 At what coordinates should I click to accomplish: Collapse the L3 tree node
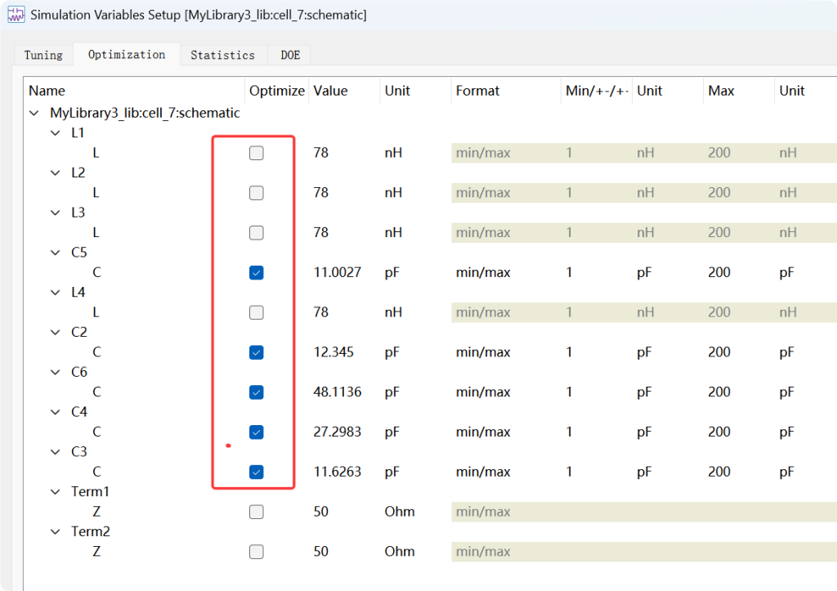click(x=56, y=213)
